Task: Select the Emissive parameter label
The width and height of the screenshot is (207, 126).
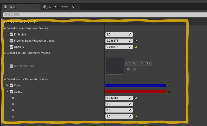Action: pyautogui.click(x=20, y=34)
